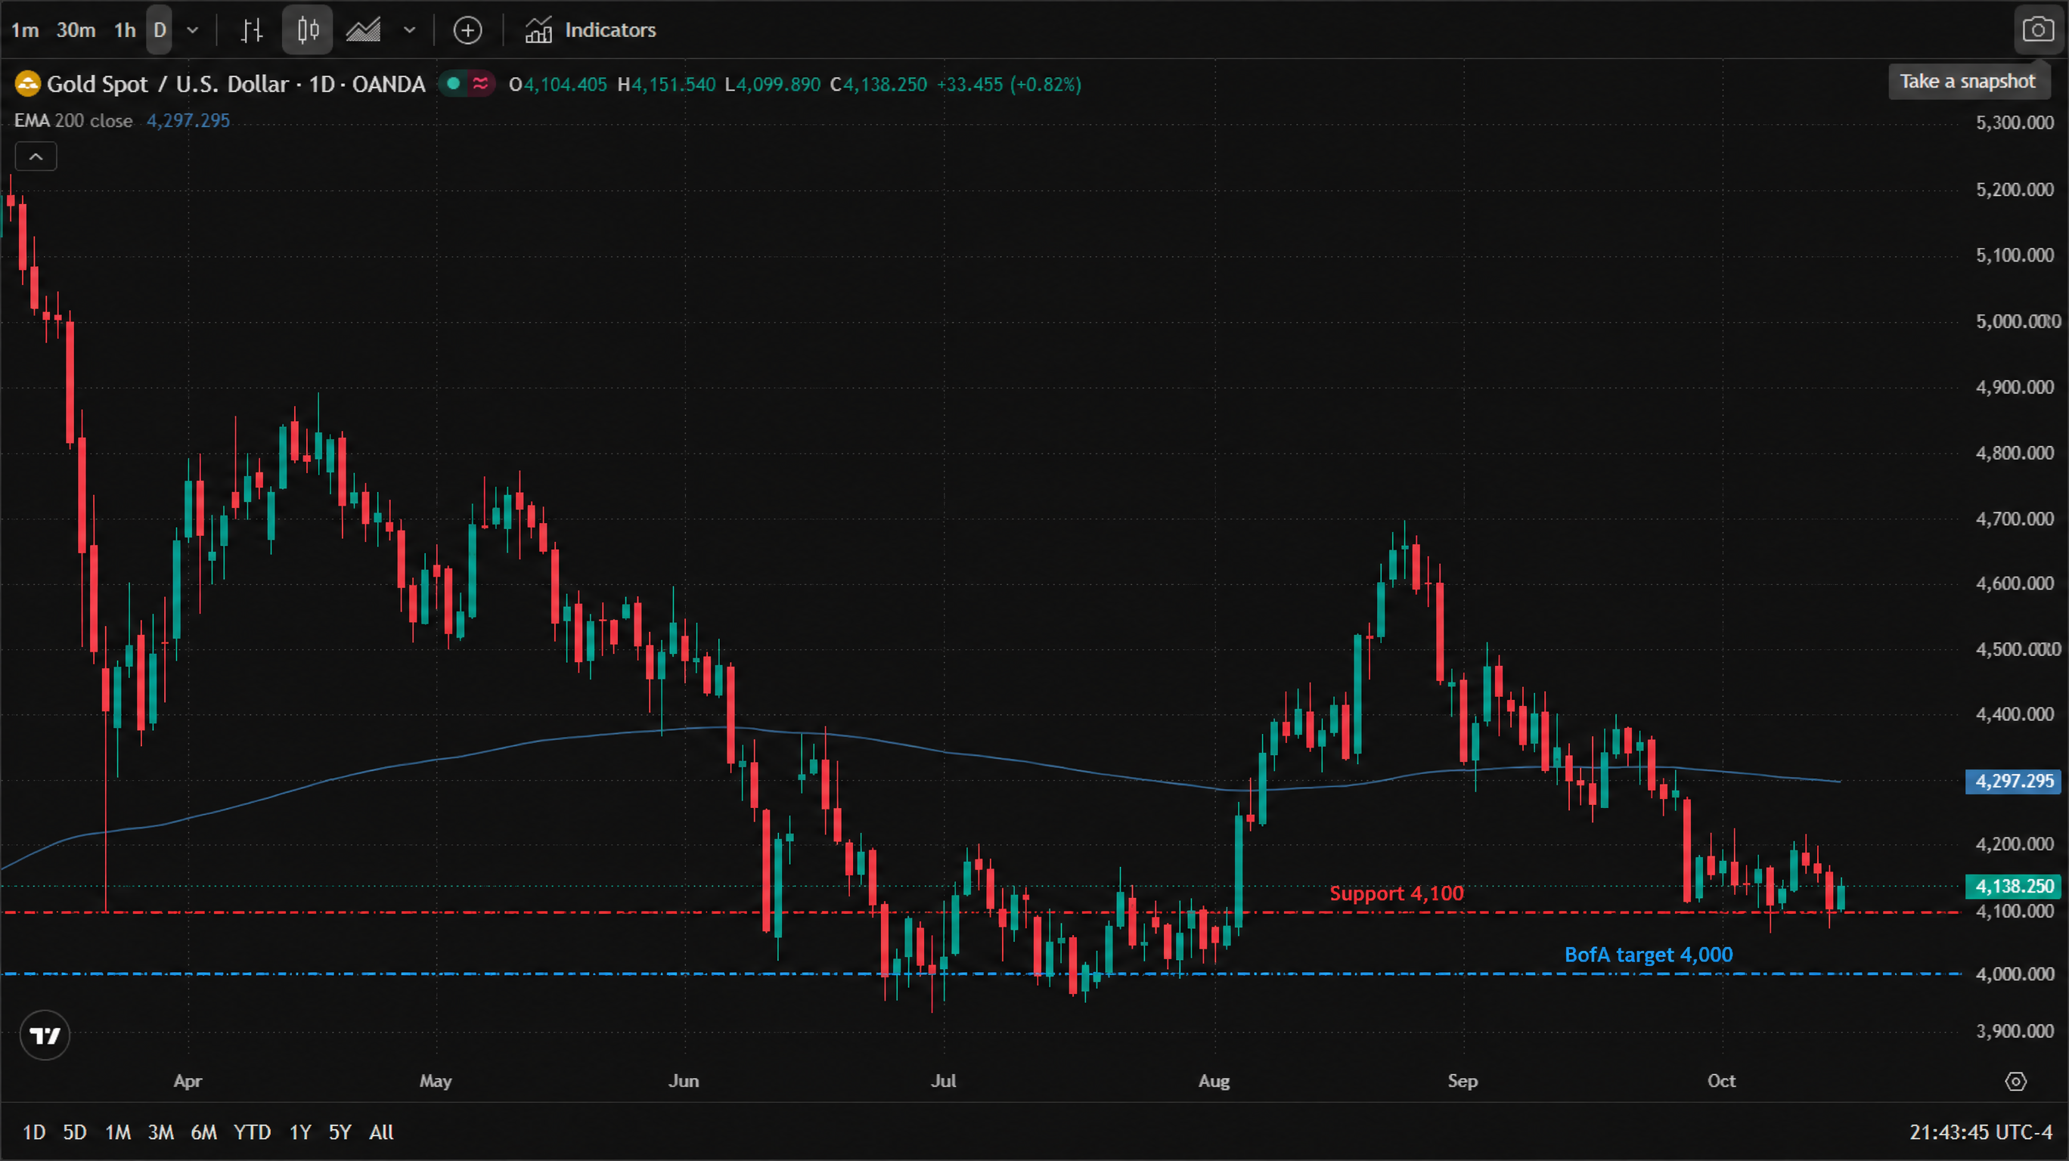This screenshot has width=2069, height=1161.
Task: Set range to 1D
Action: coord(34,1133)
